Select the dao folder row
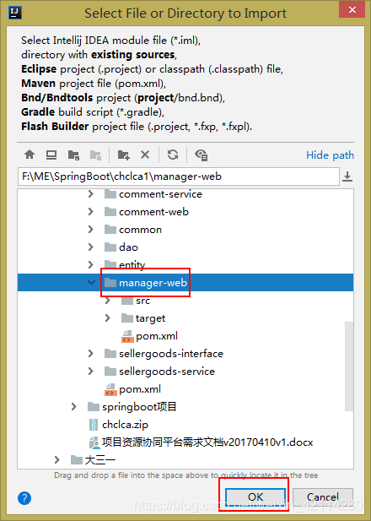Screen dimensions: 371x521 tap(185, 247)
